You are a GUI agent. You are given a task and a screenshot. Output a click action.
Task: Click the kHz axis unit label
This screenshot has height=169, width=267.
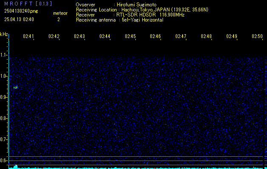coord(4,34)
